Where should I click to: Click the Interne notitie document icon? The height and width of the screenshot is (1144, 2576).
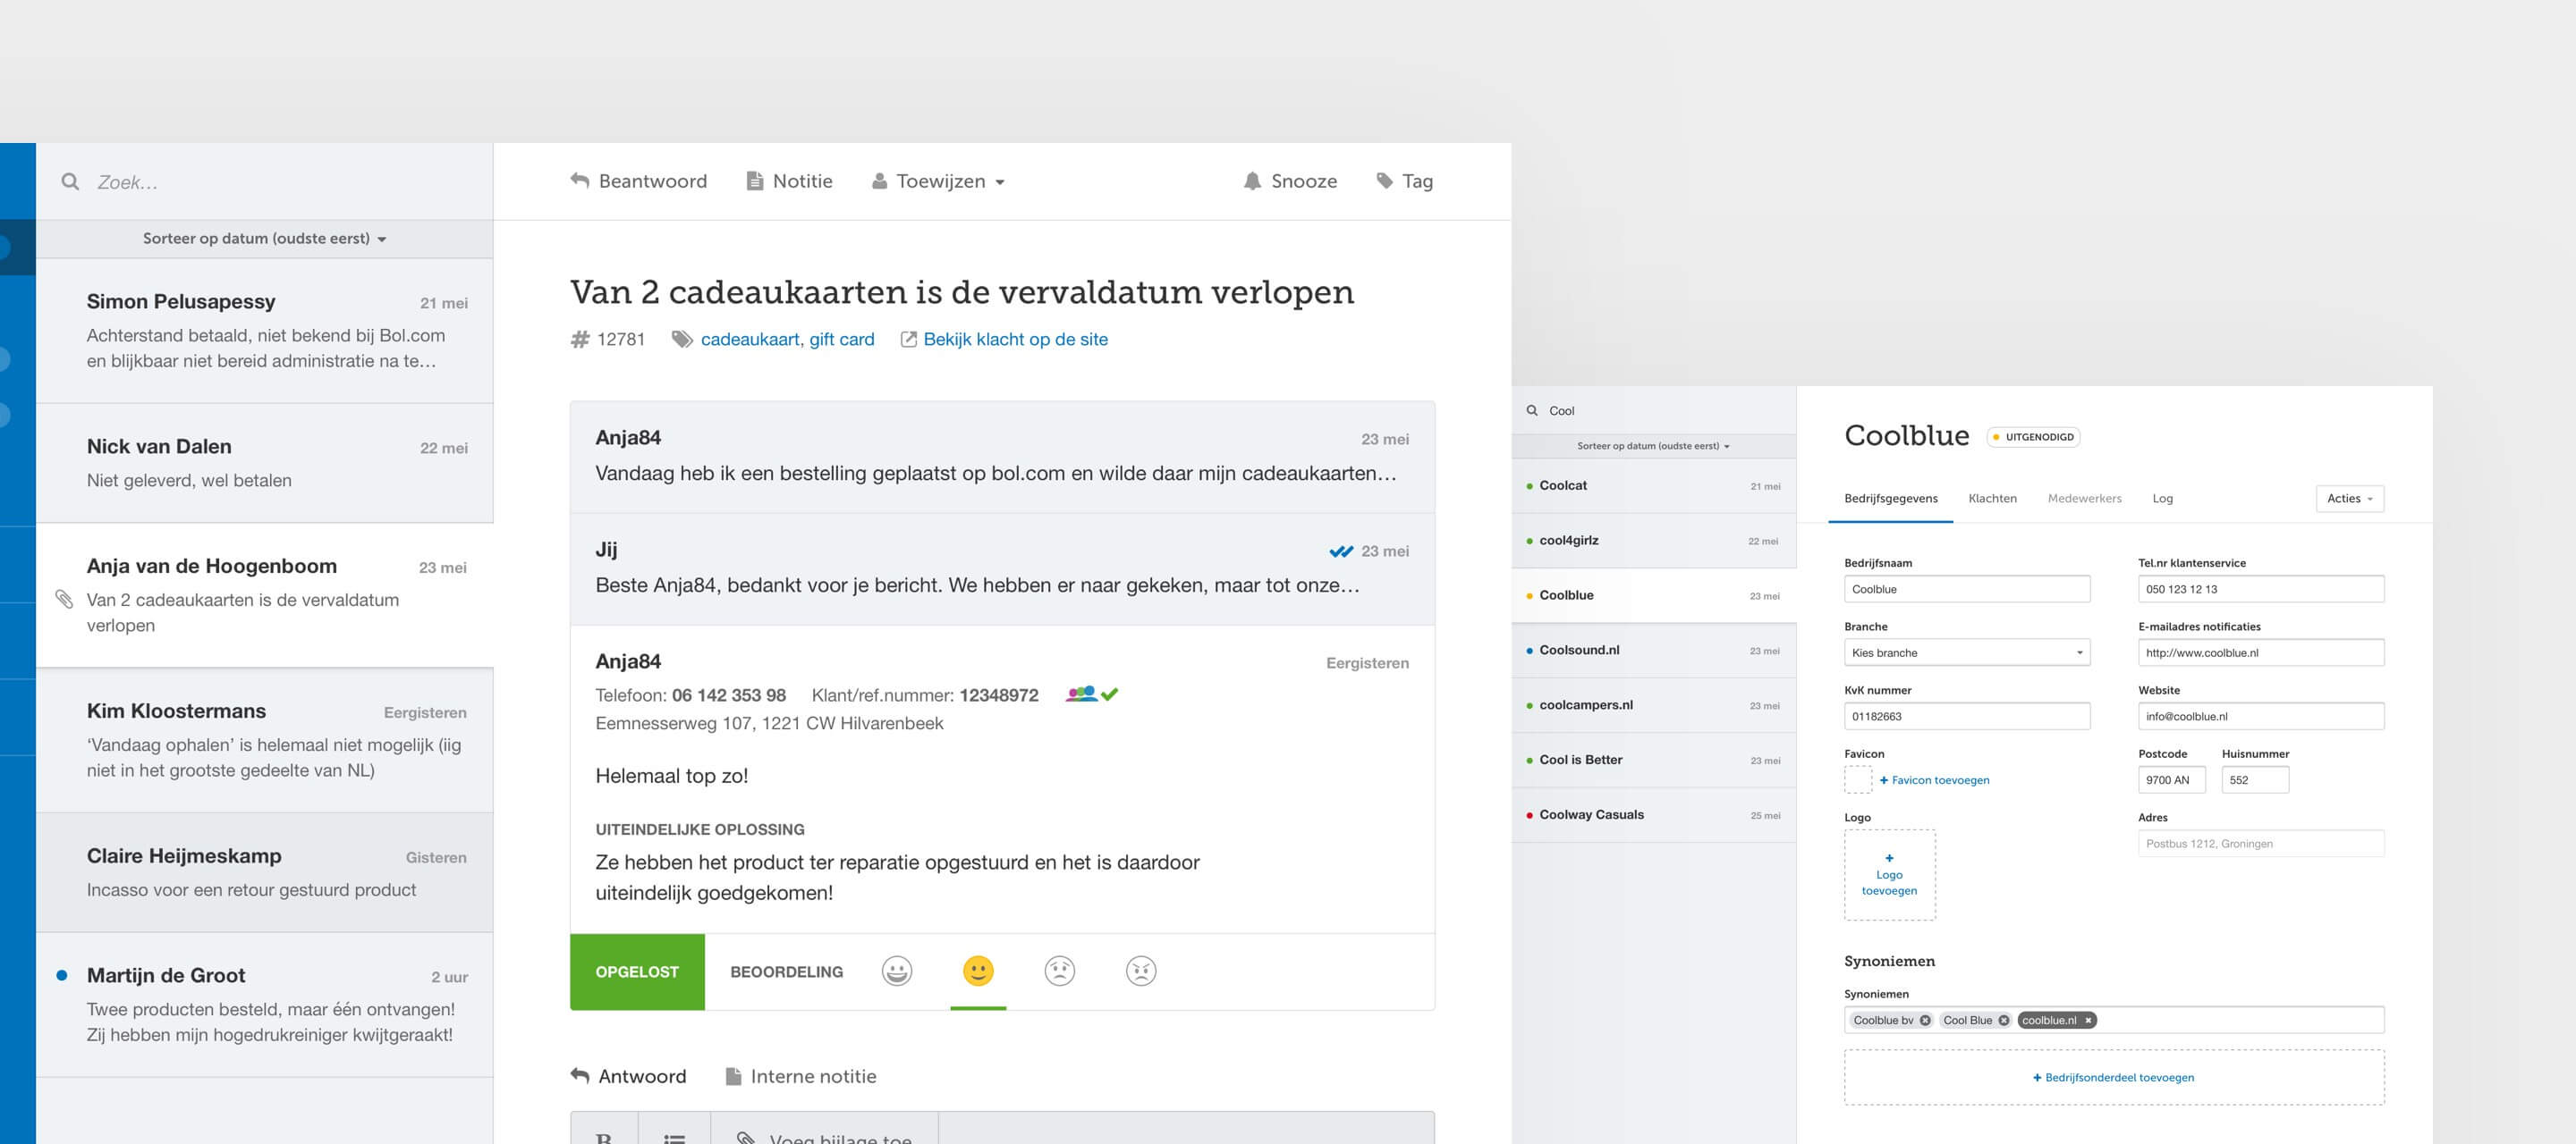tap(733, 1076)
